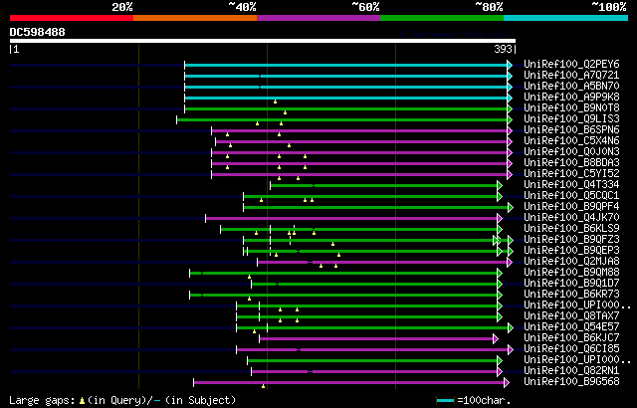Click the yellow gap marker under the B9N0T8 bar
The height and width of the screenshot is (408, 637).
pos(286,112)
